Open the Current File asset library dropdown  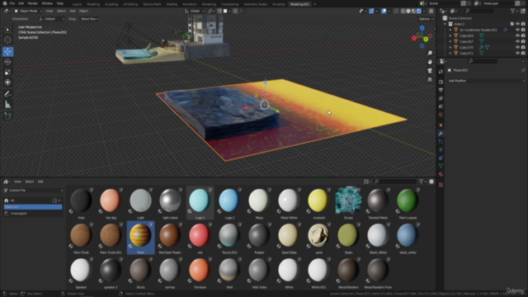click(x=33, y=191)
